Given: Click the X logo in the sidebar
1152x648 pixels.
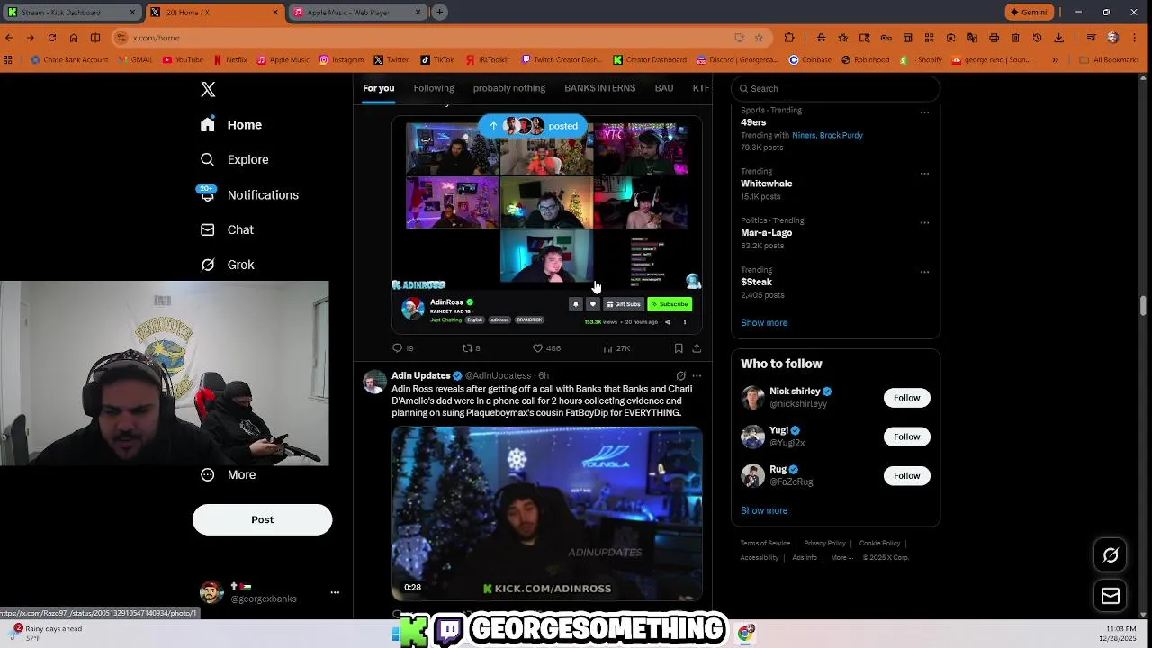Looking at the screenshot, I should click(x=208, y=89).
